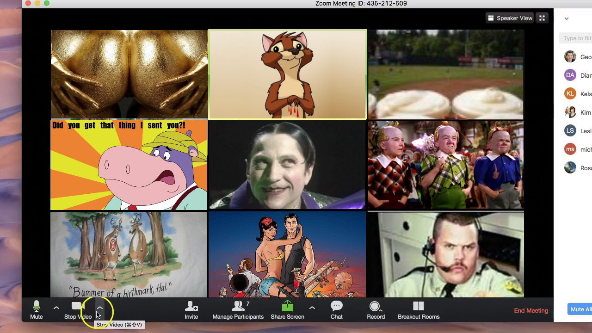Expand video settings arrow next to Stop Video

coord(99,308)
